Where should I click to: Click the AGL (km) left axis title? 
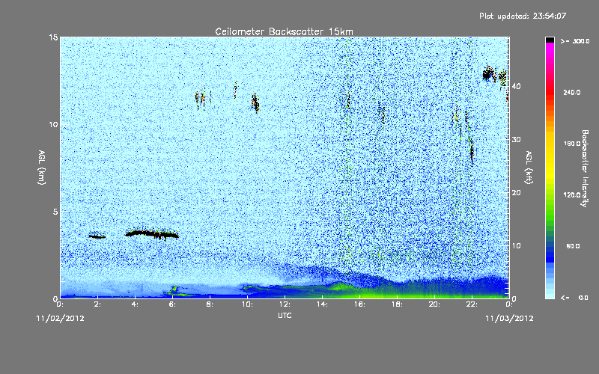click(42, 167)
